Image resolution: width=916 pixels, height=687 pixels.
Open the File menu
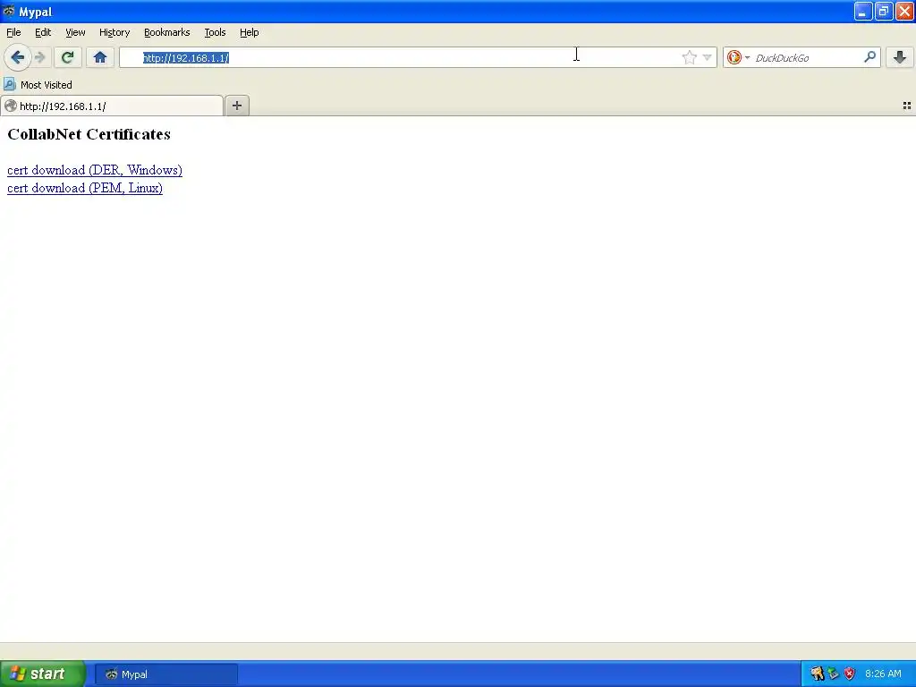[x=13, y=32]
